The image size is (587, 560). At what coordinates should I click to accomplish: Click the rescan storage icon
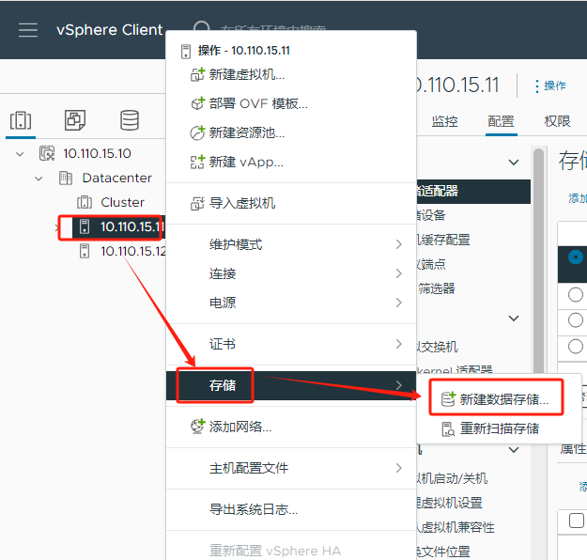point(448,429)
